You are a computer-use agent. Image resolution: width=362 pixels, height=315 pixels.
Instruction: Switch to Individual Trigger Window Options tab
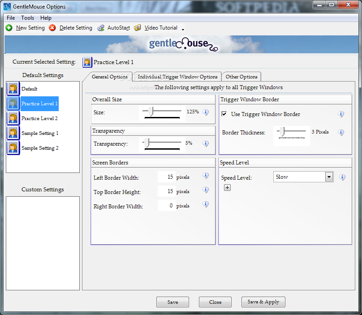pyautogui.click(x=177, y=77)
